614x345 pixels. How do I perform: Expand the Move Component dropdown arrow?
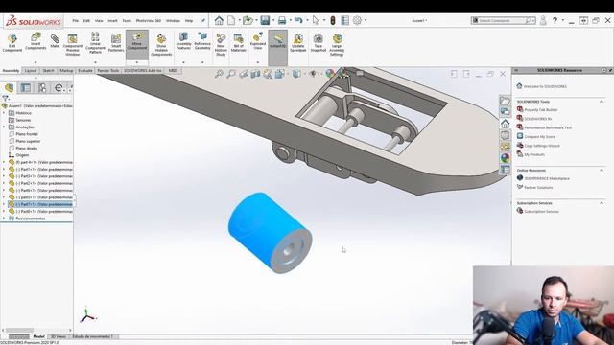[x=136, y=62]
